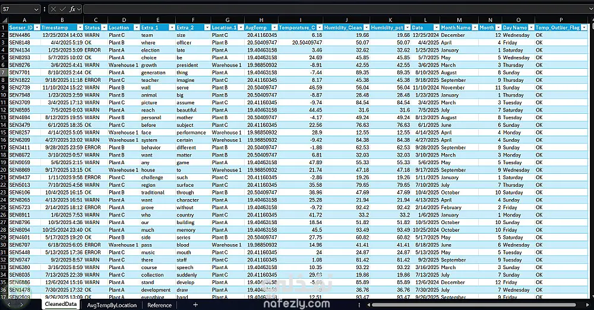Open Extra_2 column filter dropdown

[x=207, y=28]
